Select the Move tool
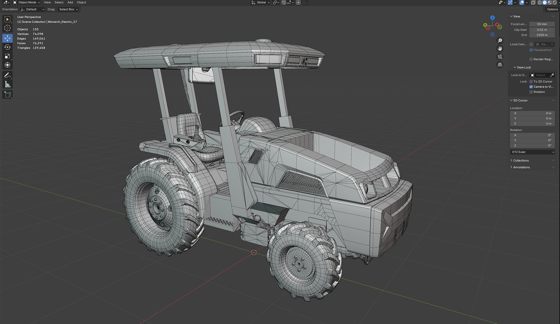 (7, 38)
